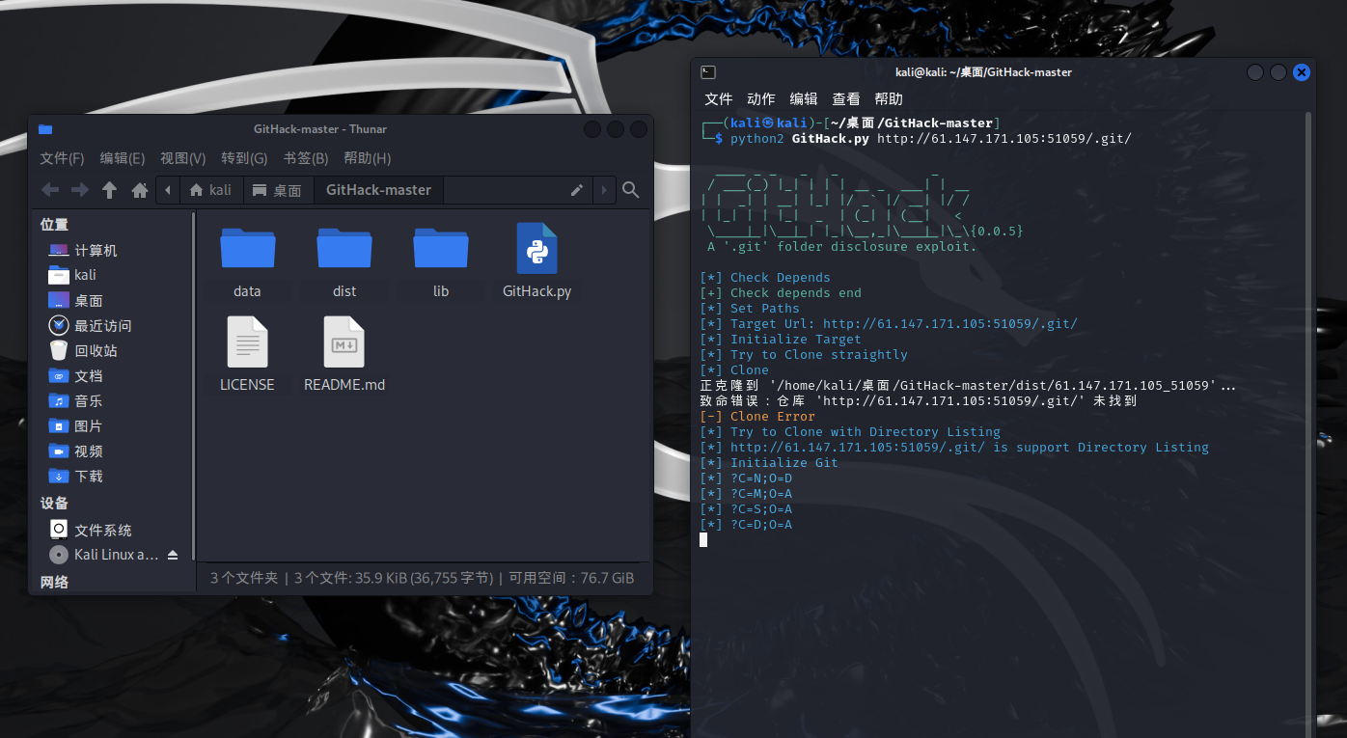Click Thunar status bar text
Viewport: 1347px width, 738px height.
[422, 578]
